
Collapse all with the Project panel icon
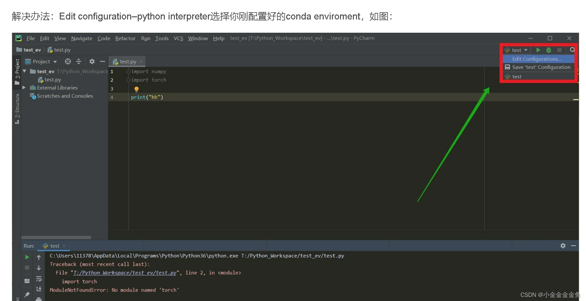click(x=79, y=61)
